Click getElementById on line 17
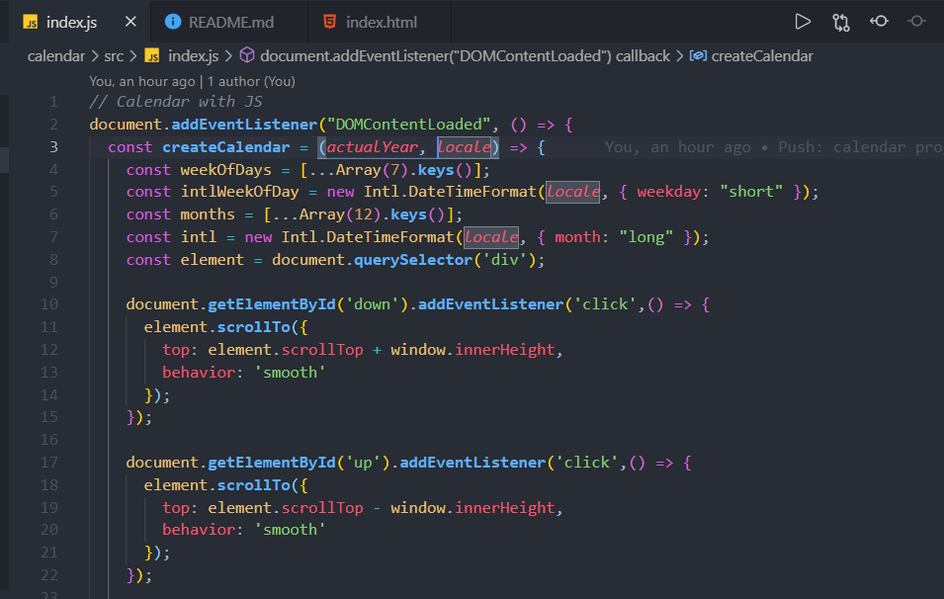 [272, 463]
